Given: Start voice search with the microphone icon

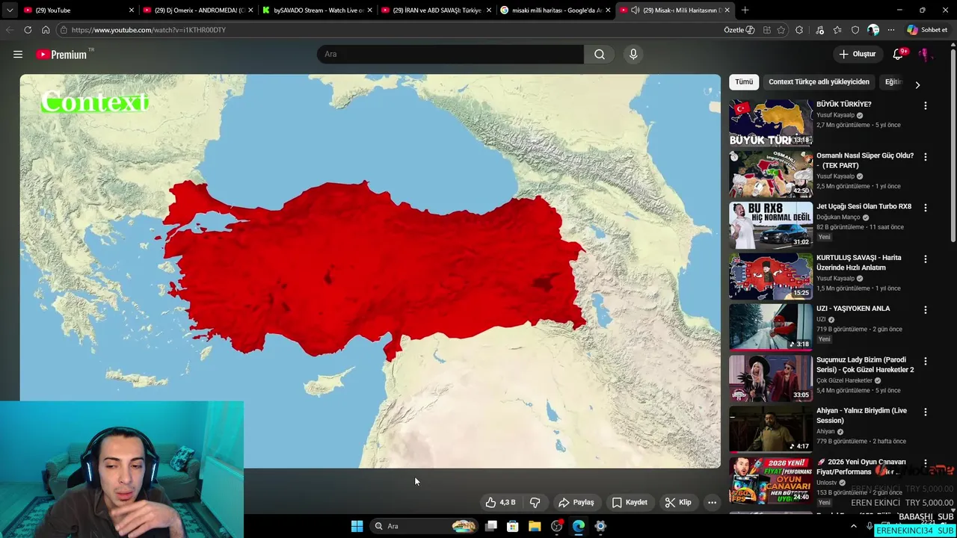Looking at the screenshot, I should coord(633,54).
